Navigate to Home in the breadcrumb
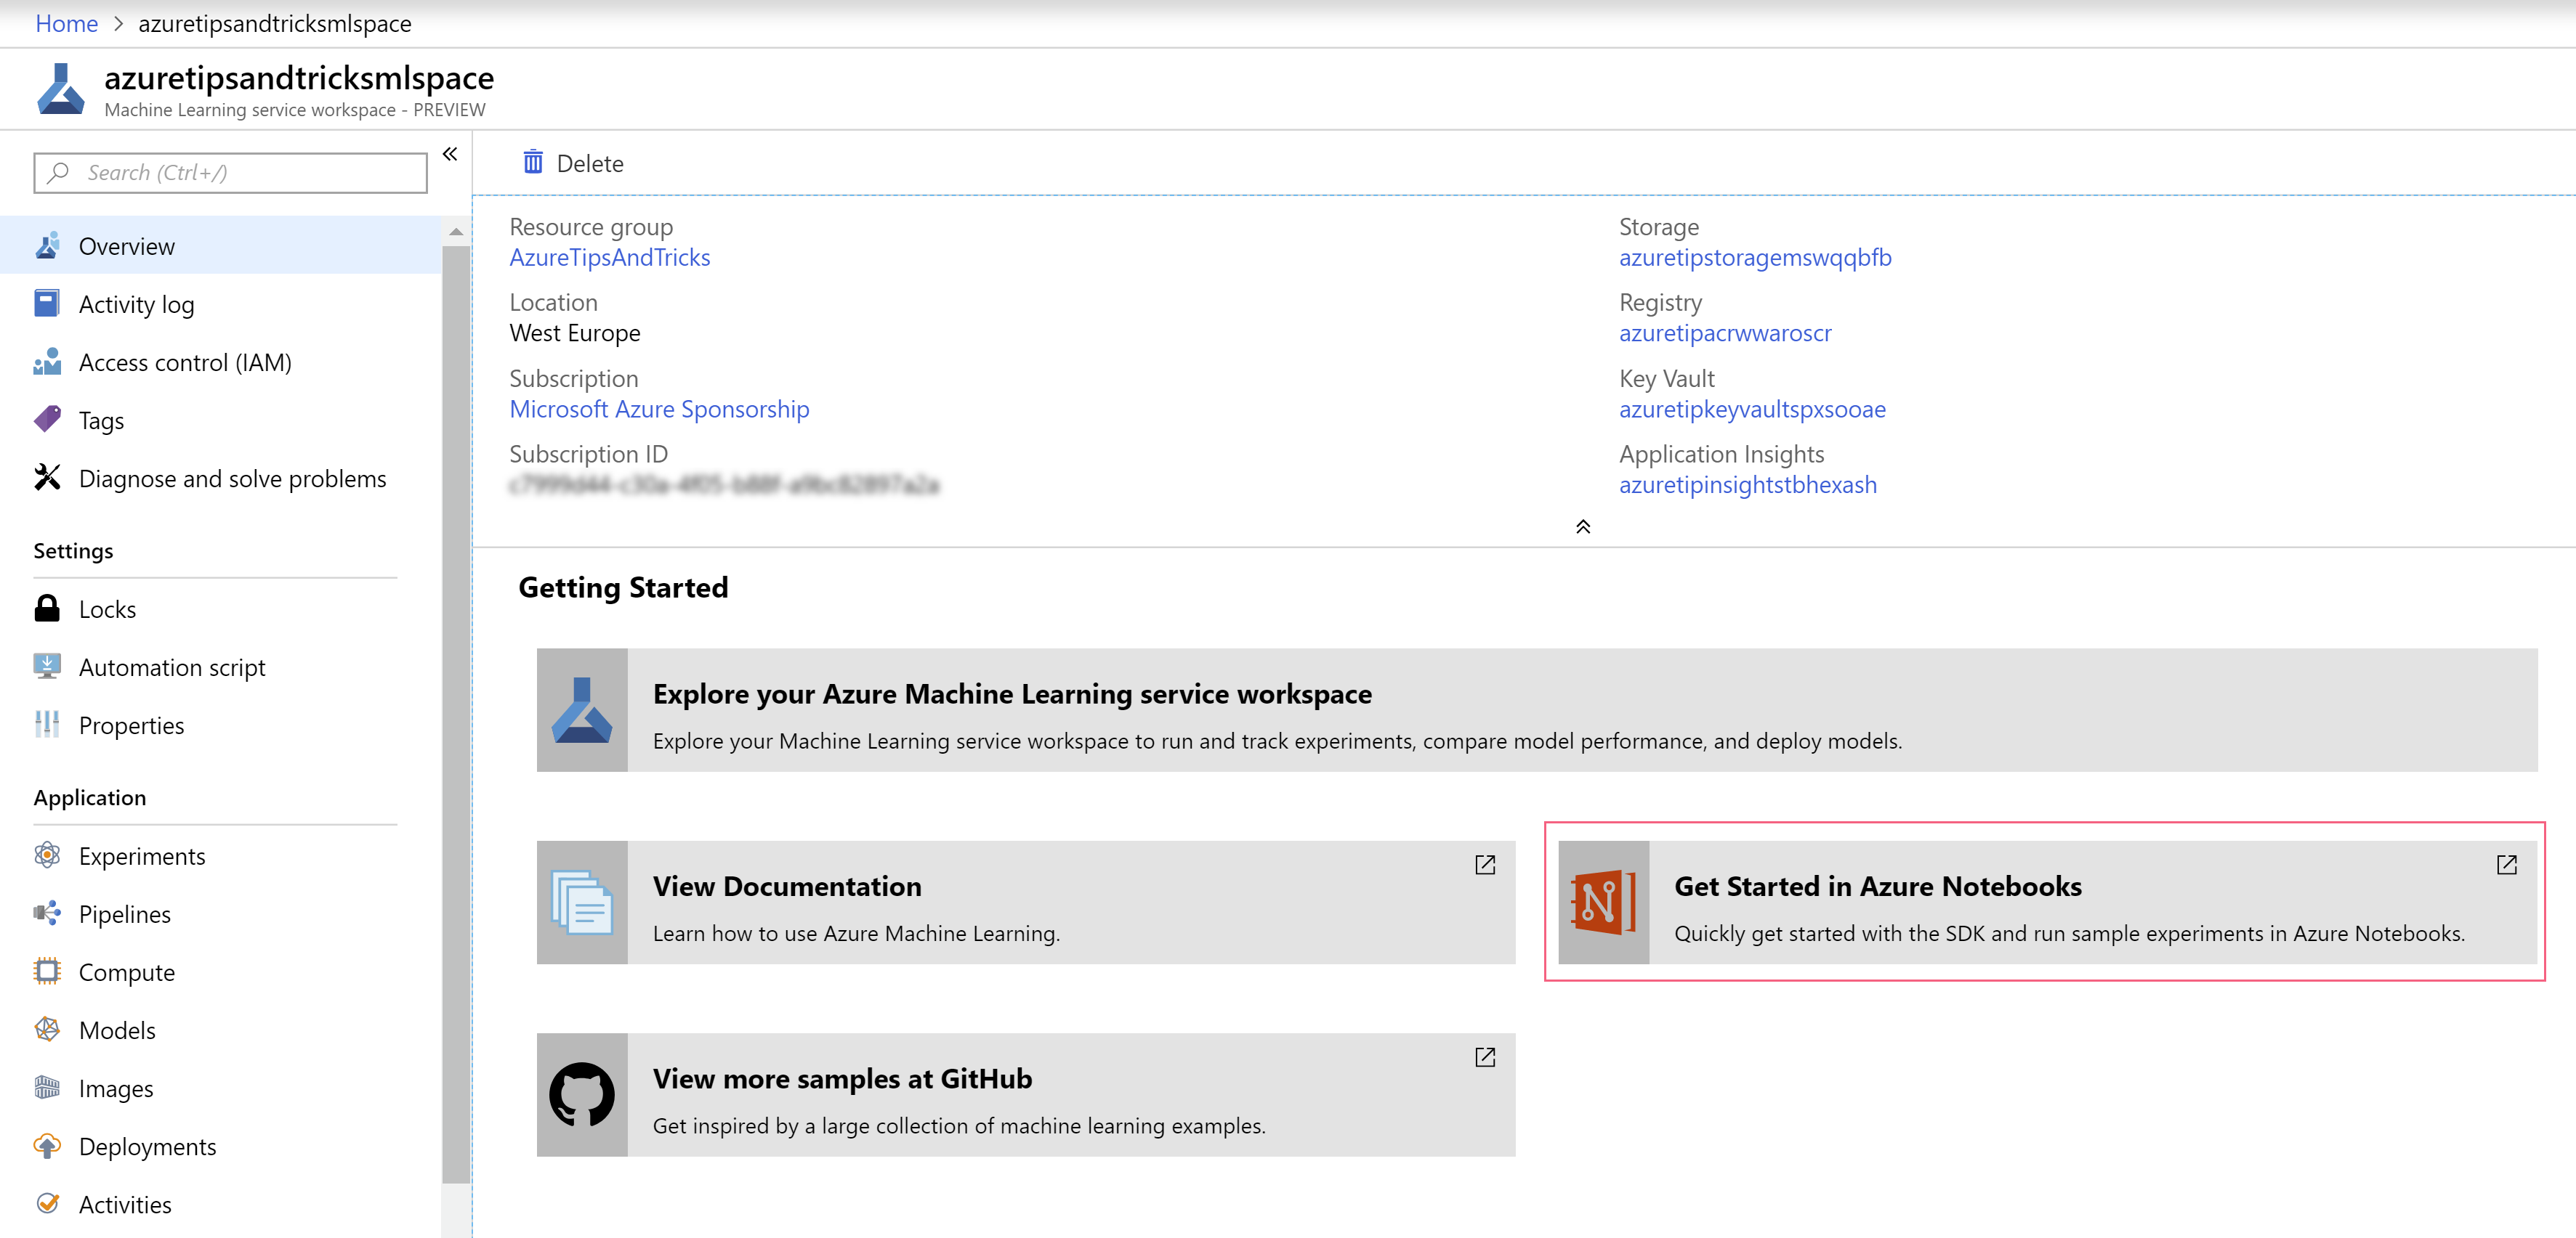2576x1238 pixels. [x=66, y=23]
